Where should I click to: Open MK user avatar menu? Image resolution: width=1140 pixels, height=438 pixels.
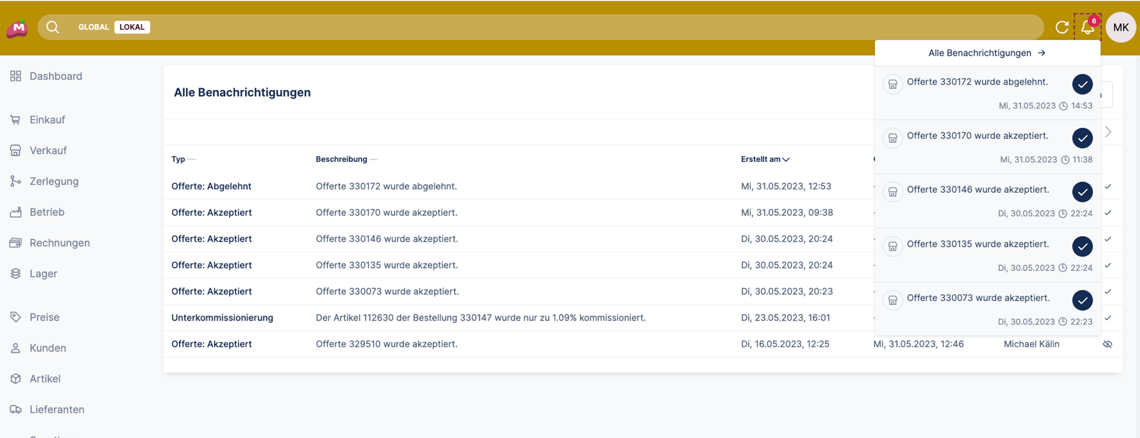click(1121, 27)
